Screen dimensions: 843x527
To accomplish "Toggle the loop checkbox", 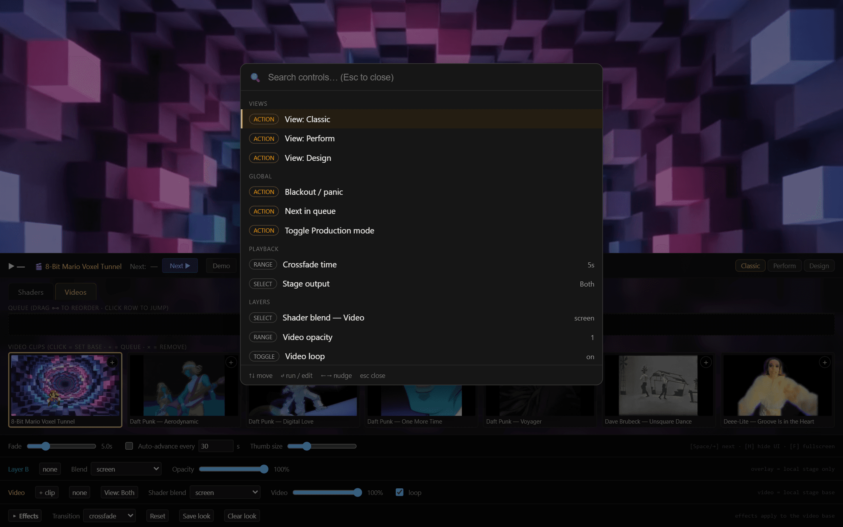I will pos(399,492).
